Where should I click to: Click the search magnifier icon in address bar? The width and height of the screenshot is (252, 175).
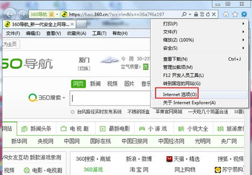tap(184, 15)
